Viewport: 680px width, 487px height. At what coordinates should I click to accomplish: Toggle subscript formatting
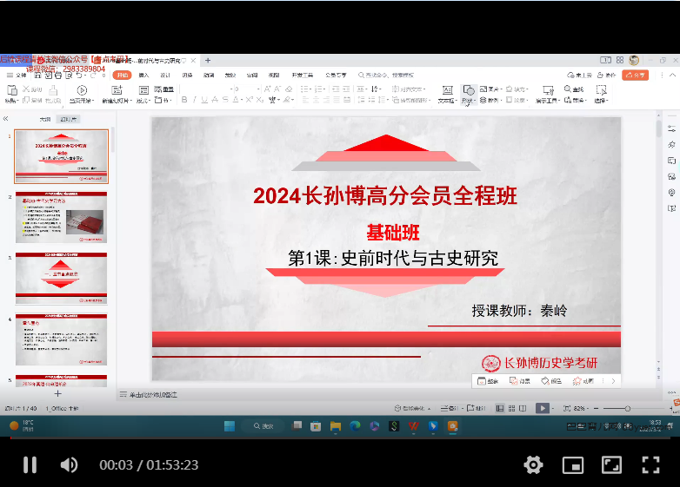(x=259, y=100)
